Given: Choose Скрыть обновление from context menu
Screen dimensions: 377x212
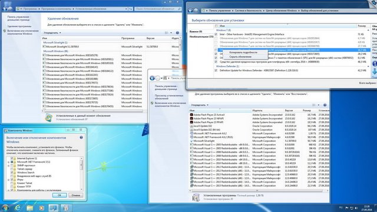Looking at the screenshot, I should pos(240,57).
